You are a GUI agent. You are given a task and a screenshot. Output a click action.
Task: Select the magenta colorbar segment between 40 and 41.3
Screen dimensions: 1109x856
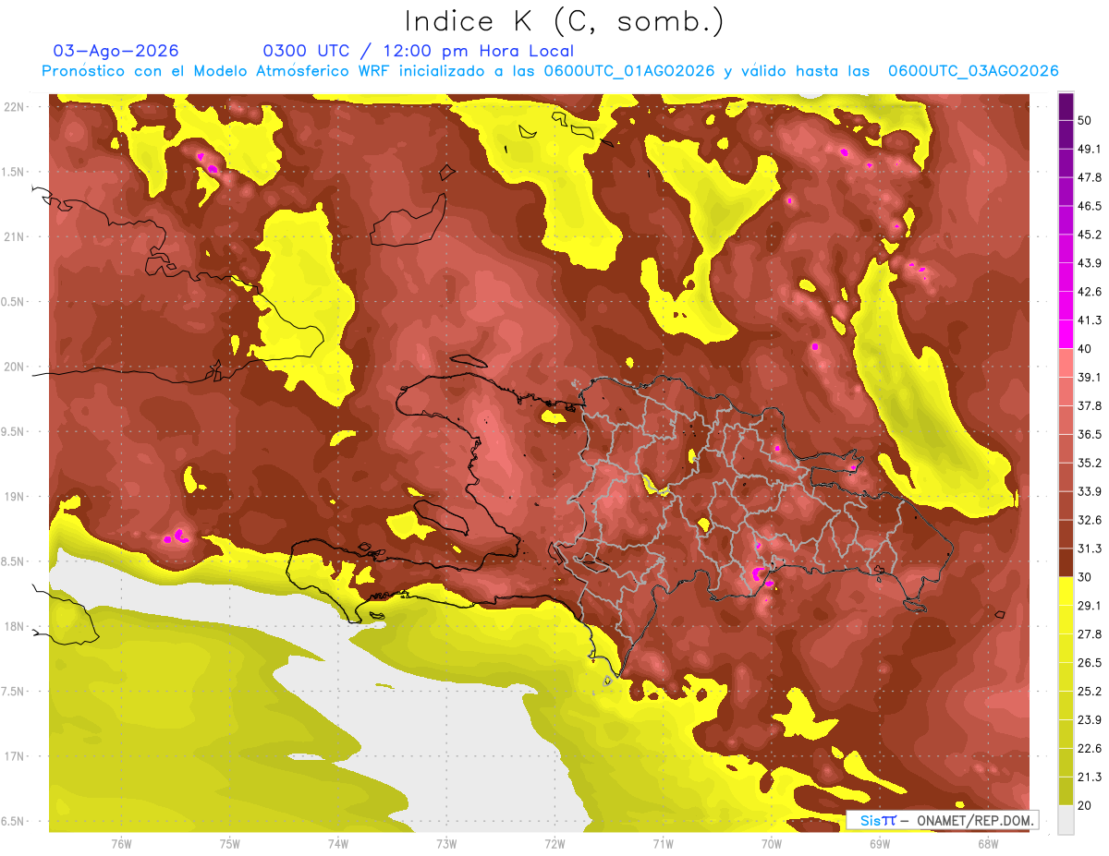(1066, 334)
